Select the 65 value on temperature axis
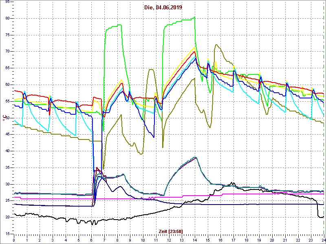This screenshot has height=244, width=326. 7,68
